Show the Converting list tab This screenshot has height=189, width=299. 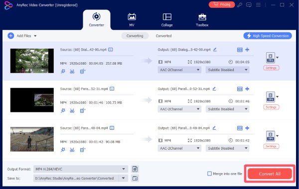pos(135,36)
